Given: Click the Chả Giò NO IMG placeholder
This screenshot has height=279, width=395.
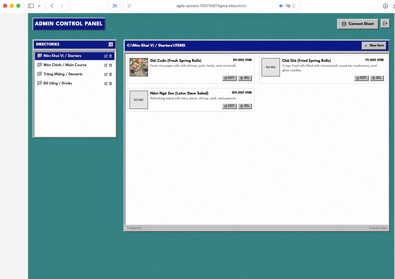Looking at the screenshot, I should point(271,67).
